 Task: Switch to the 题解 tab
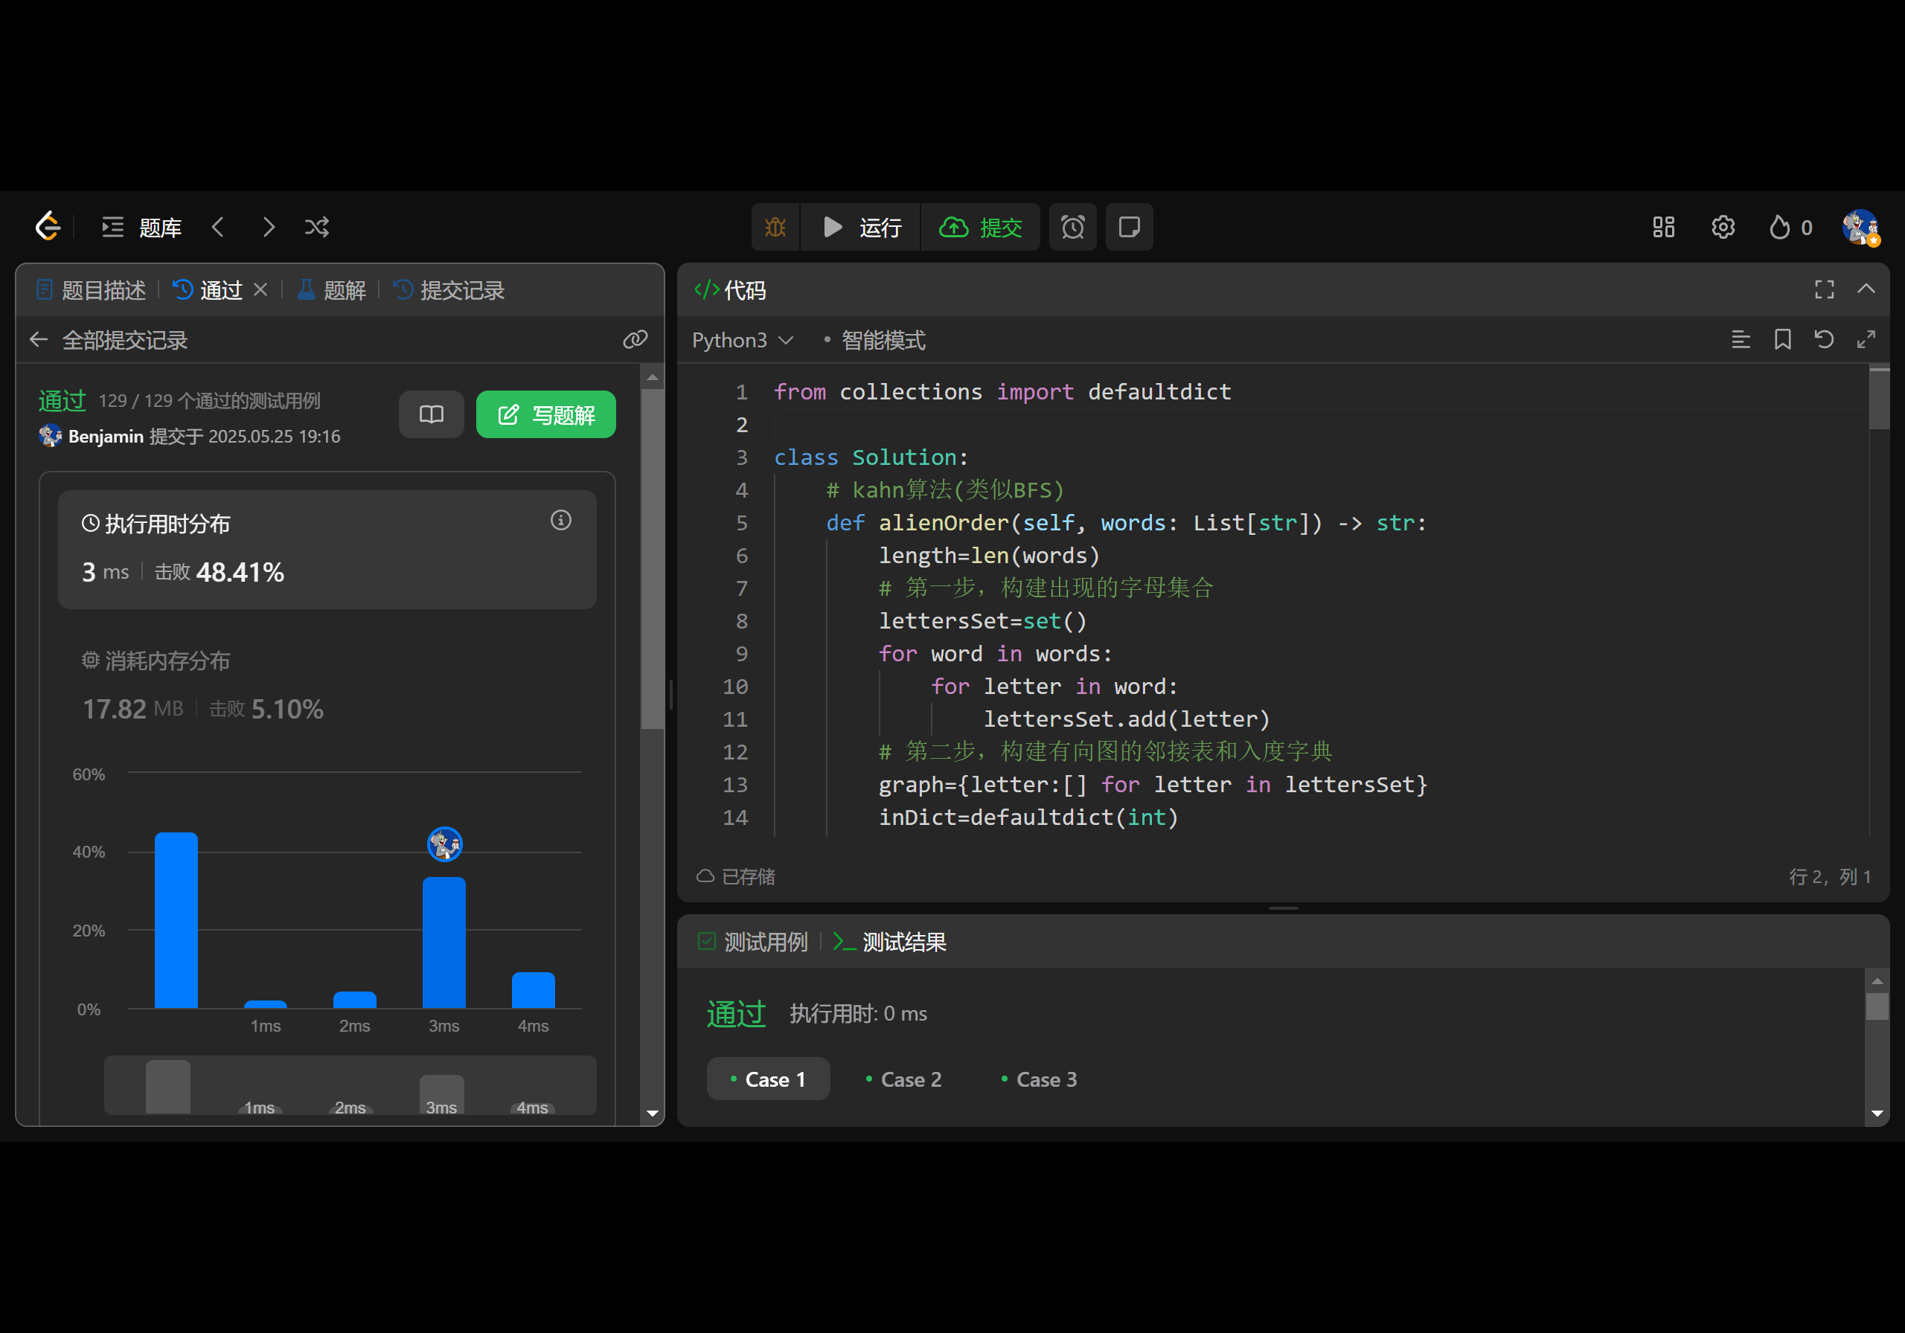point(332,290)
